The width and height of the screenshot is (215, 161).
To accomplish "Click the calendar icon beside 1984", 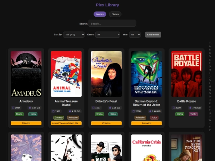I will [x=13, y=108].
